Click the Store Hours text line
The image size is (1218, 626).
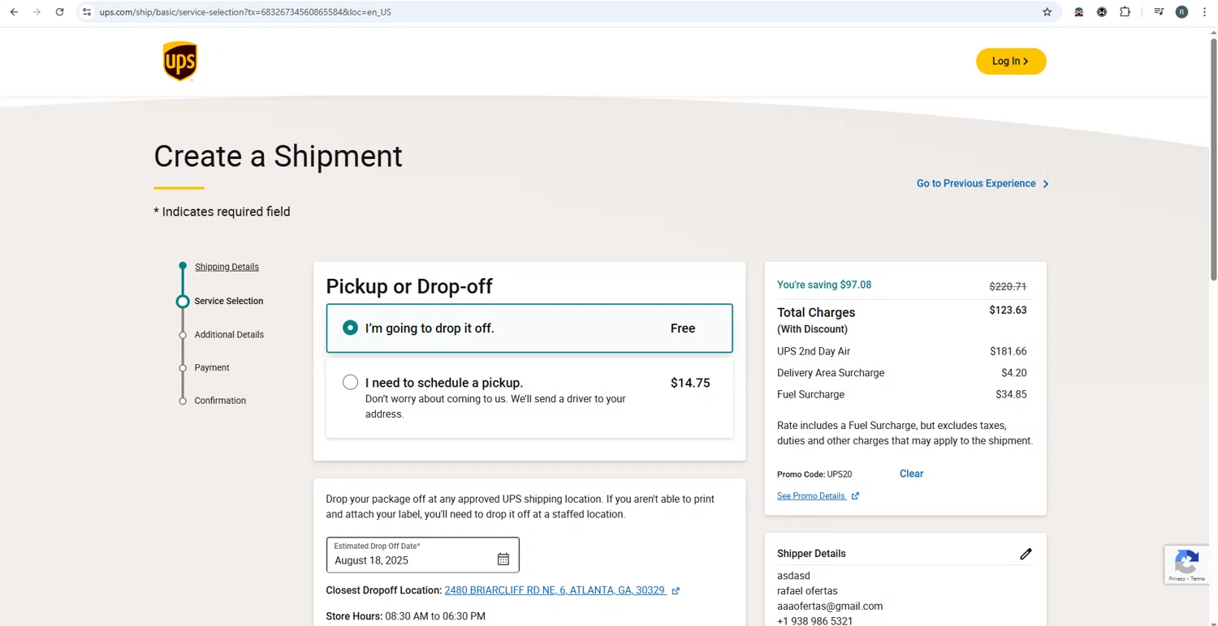[405, 616]
